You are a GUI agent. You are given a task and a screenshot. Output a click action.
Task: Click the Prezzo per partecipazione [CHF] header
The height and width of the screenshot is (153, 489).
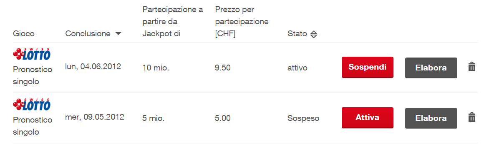click(242, 22)
